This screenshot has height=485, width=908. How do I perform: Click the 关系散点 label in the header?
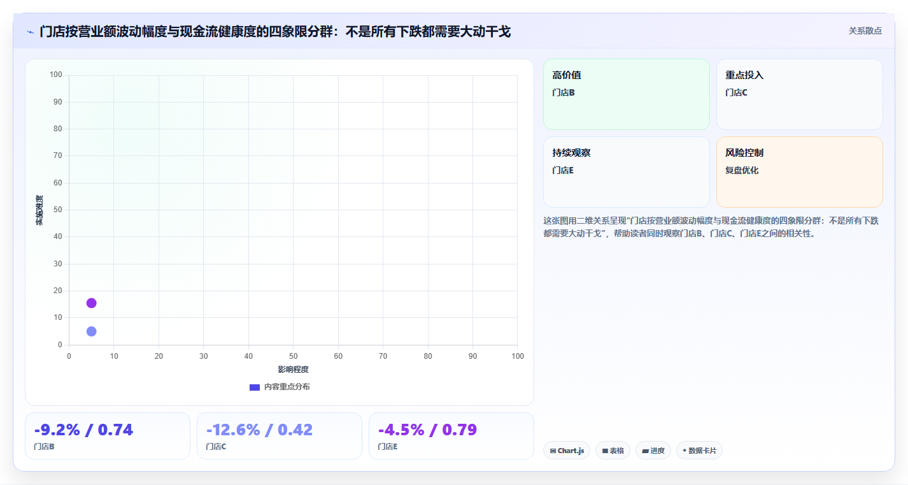coord(865,31)
